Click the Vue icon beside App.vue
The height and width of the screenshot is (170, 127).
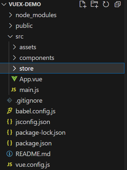pos(14,79)
